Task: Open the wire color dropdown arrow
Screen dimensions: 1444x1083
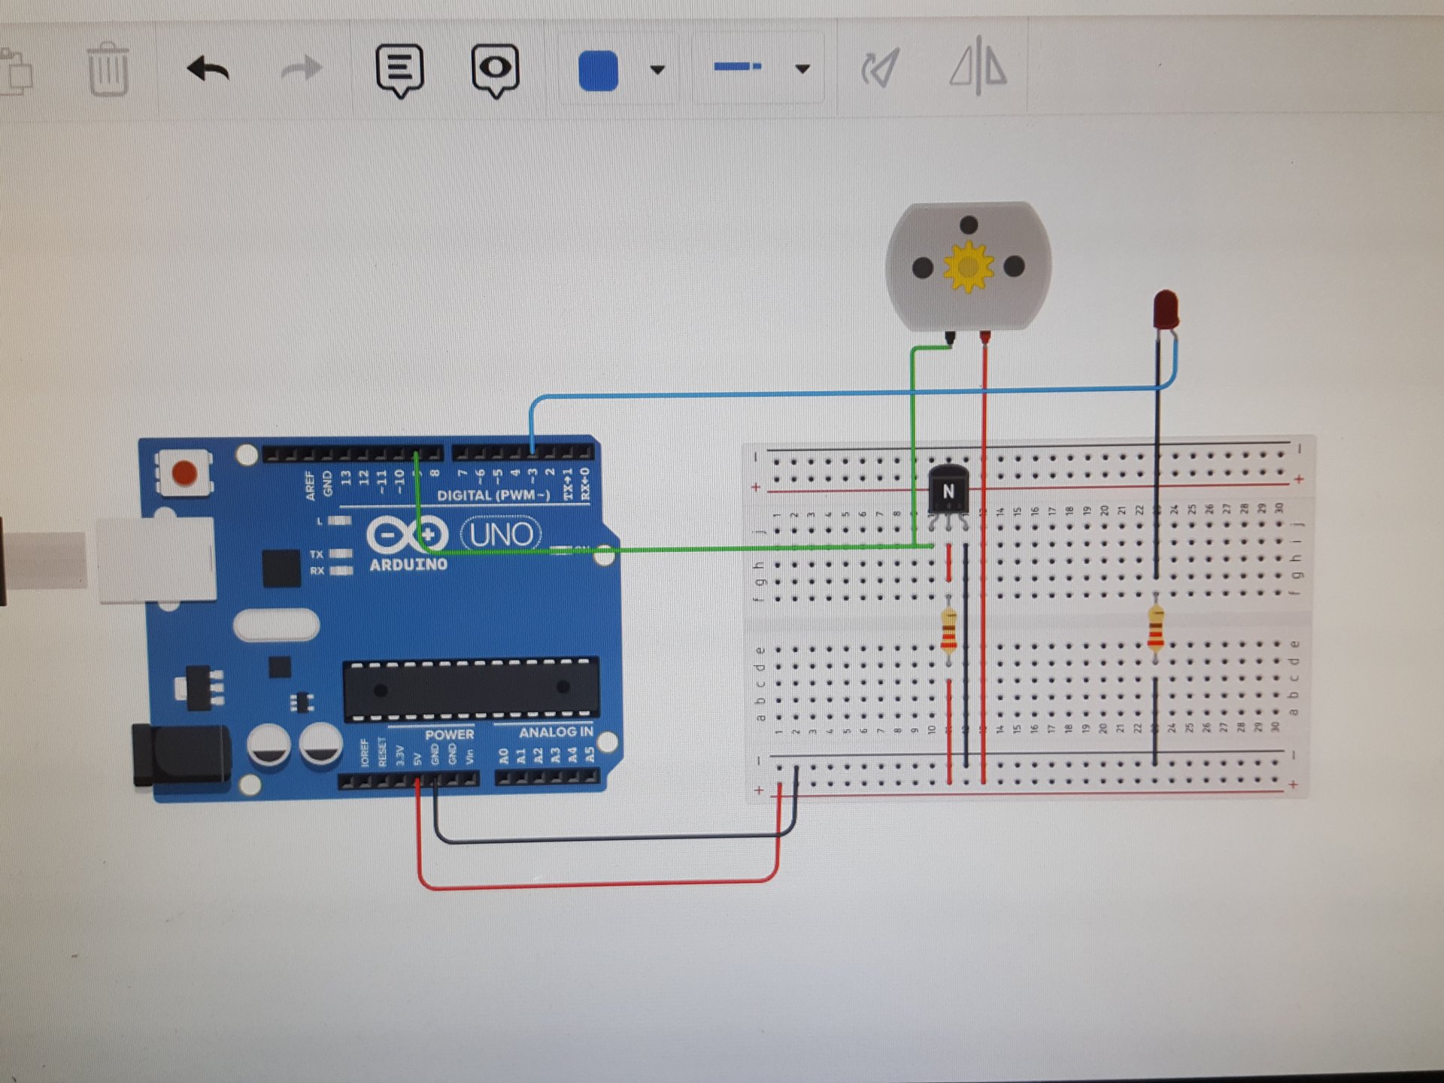Action: point(657,70)
